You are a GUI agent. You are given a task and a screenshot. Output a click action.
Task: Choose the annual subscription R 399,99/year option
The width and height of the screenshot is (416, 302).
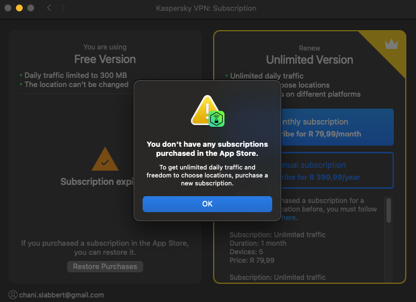pos(337,170)
